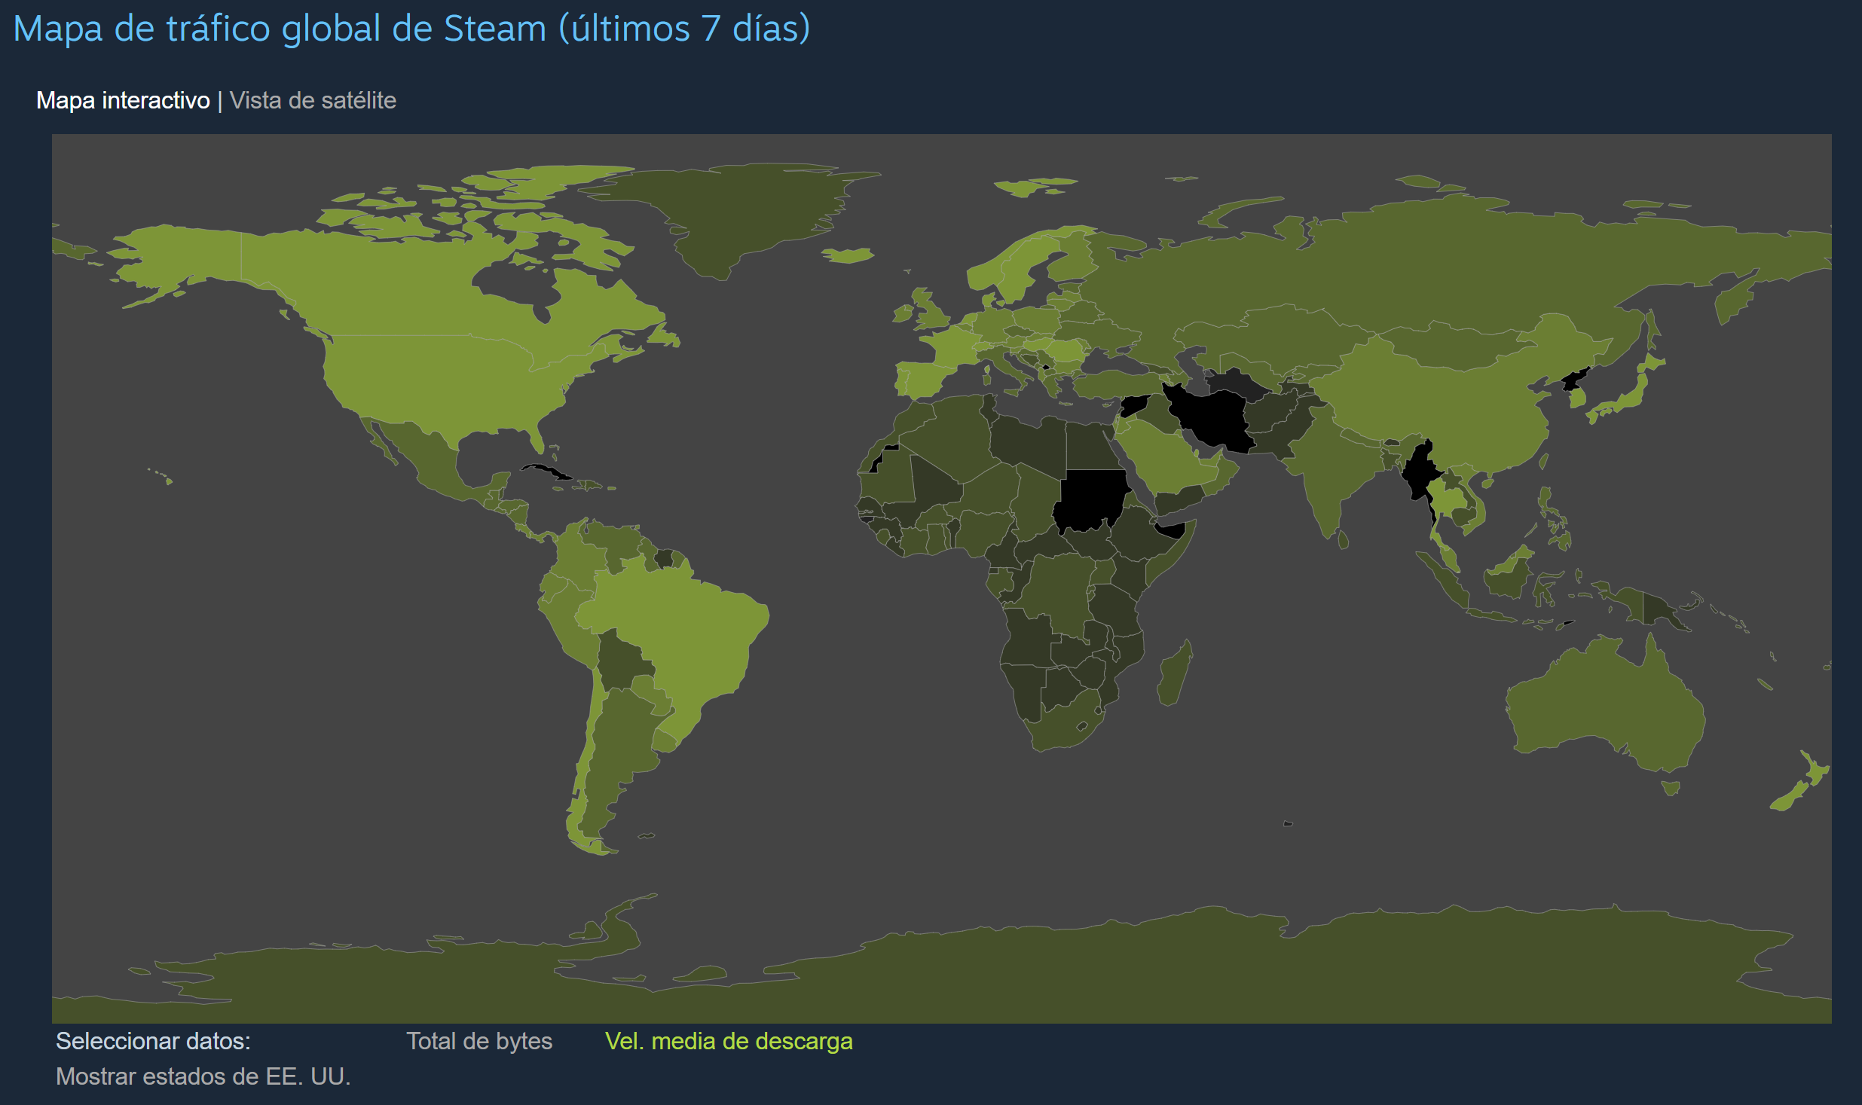The height and width of the screenshot is (1105, 1862).
Task: Click Bolivia on the map
Action: (x=622, y=663)
